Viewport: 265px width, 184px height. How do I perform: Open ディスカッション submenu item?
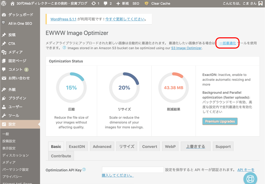coord(16,155)
